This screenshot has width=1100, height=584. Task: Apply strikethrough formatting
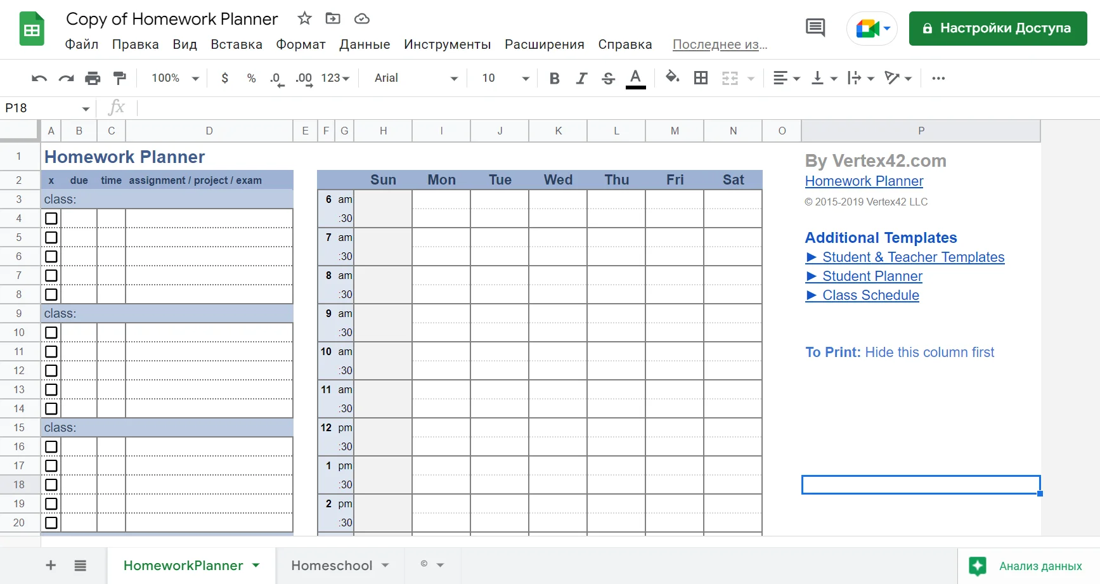click(x=608, y=78)
